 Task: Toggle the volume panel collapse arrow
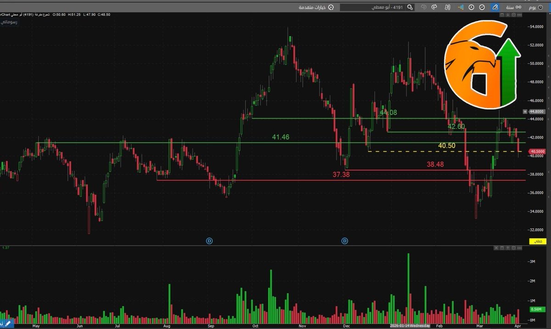[x=508, y=248]
